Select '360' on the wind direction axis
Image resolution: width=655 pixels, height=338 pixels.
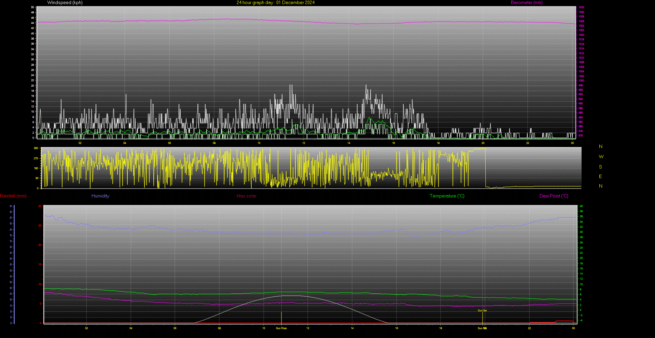36,148
